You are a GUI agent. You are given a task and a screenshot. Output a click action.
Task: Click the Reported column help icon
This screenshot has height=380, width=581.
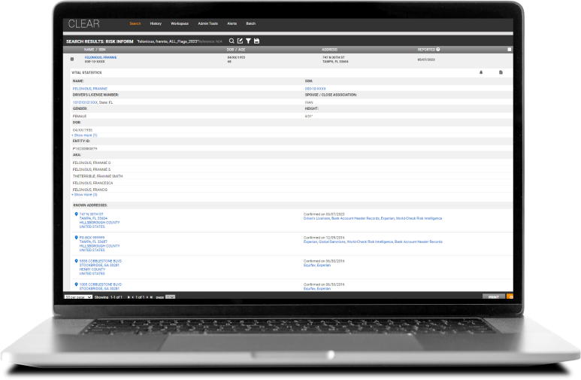(x=438, y=50)
